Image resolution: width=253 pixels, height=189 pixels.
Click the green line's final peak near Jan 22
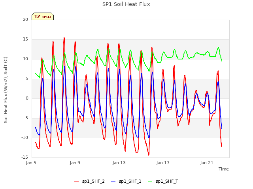coord(219,47)
